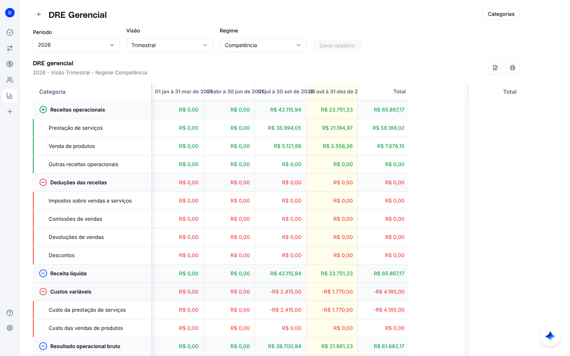Click the Categorias button

click(501, 14)
